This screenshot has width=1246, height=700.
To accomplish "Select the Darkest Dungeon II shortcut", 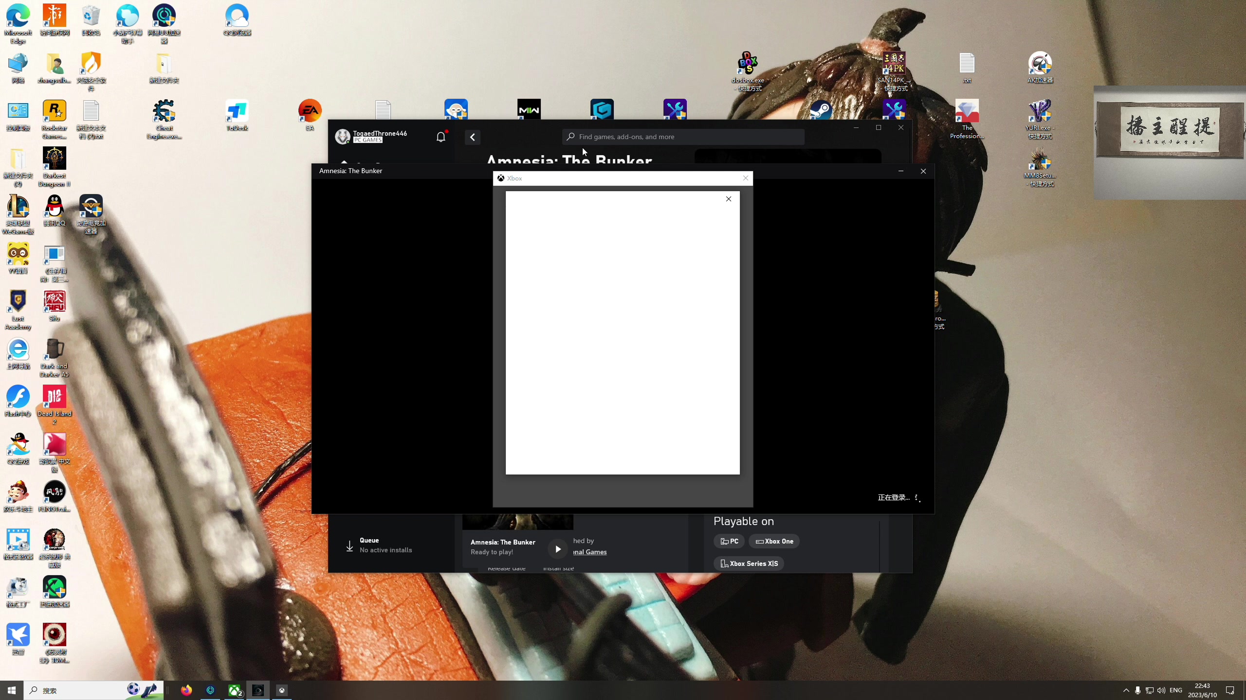I will [x=55, y=167].
